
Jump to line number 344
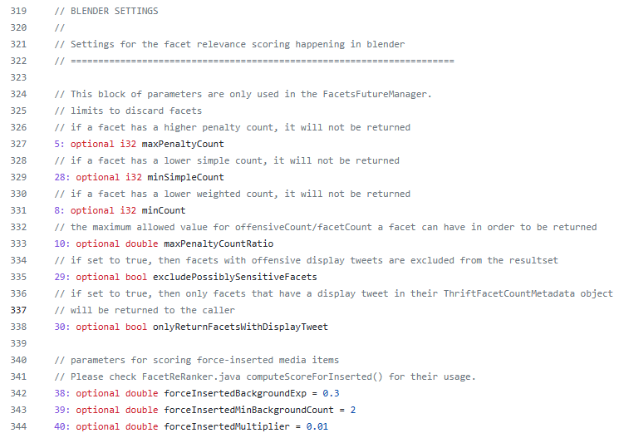[x=18, y=426]
